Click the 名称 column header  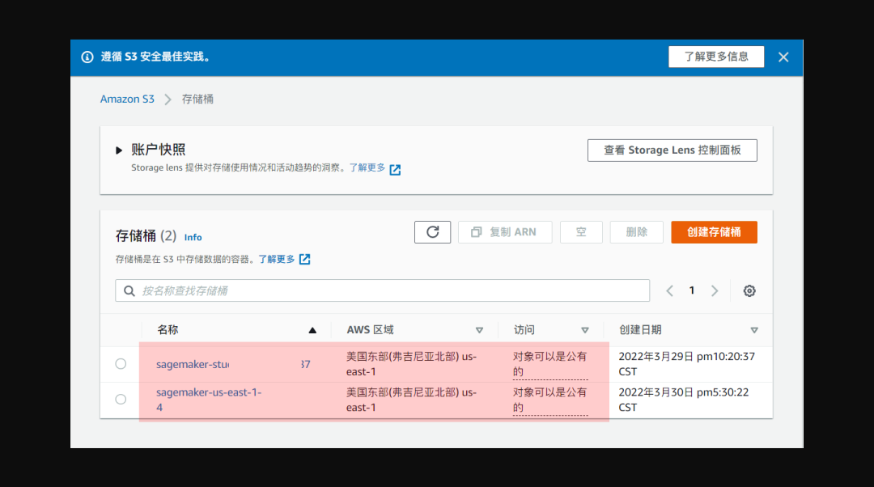[168, 330]
